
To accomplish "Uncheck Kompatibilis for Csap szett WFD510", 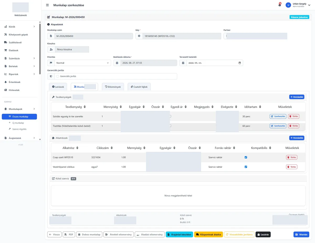I will (246, 157).
